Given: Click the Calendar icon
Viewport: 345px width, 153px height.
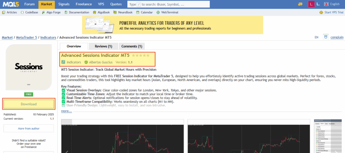Looking at the screenshot, I should 138,12.
